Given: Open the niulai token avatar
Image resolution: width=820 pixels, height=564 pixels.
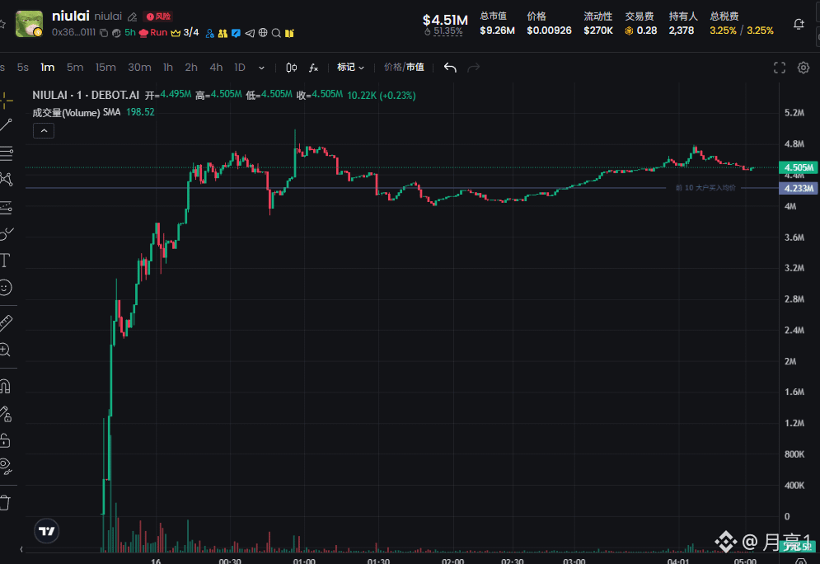Looking at the screenshot, I should point(29,24).
